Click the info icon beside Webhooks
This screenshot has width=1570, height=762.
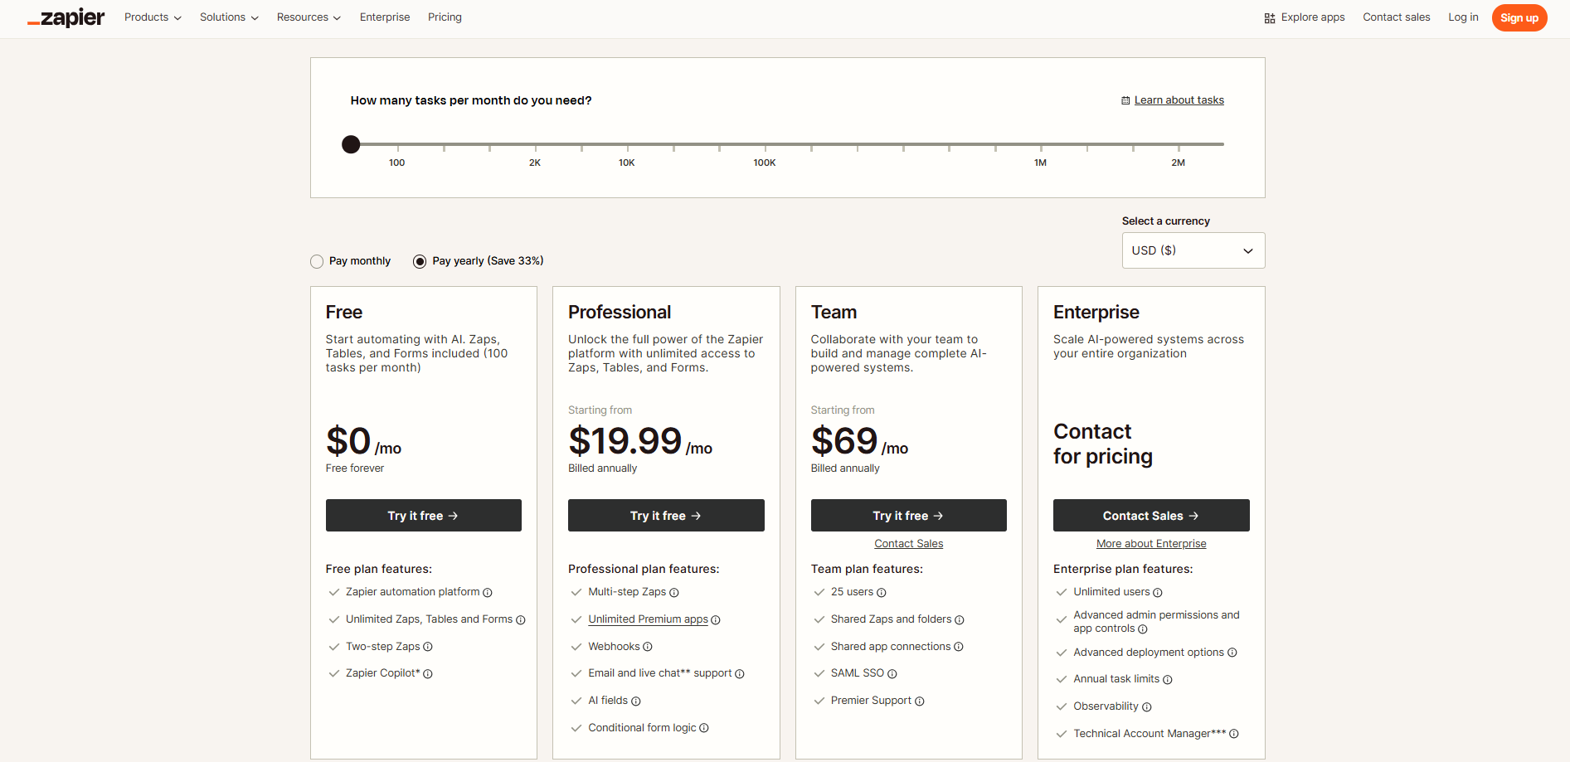648,646
